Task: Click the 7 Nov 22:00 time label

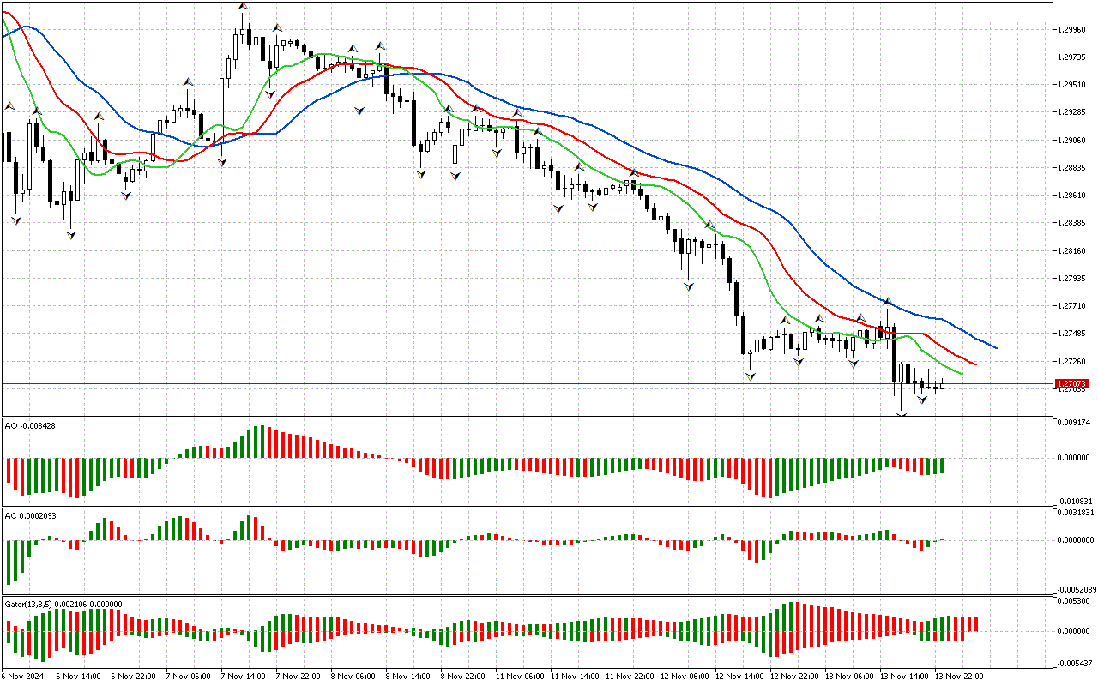Action: 297,677
